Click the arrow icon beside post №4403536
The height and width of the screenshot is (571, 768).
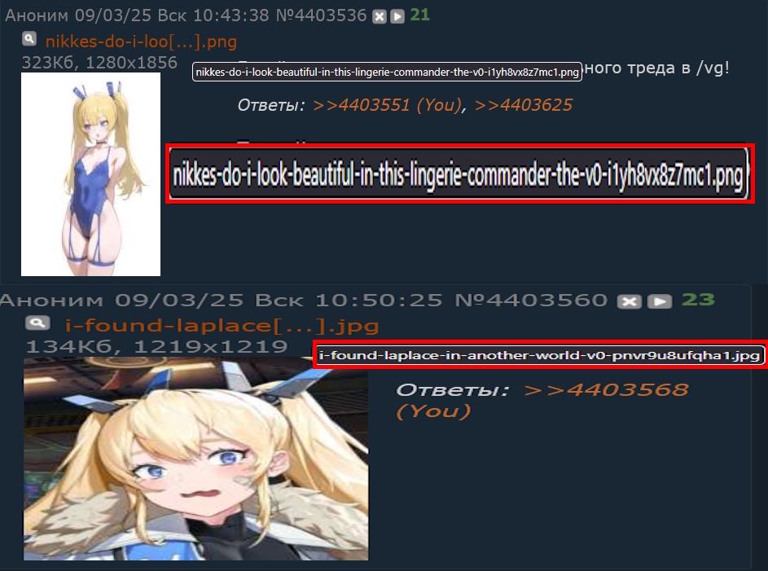pyautogui.click(x=397, y=16)
